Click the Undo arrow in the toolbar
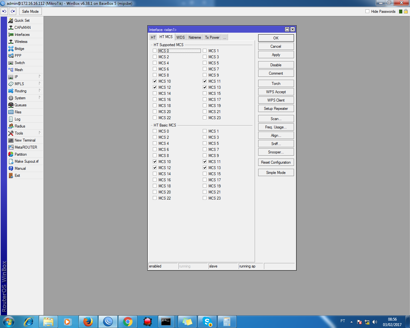 point(4,11)
